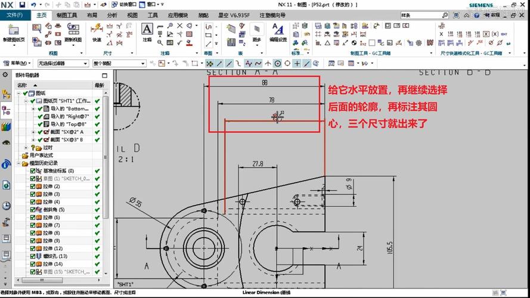Open the 文件(F) menu
Image resolution: width=530 pixels, height=298 pixels.
click(15, 15)
